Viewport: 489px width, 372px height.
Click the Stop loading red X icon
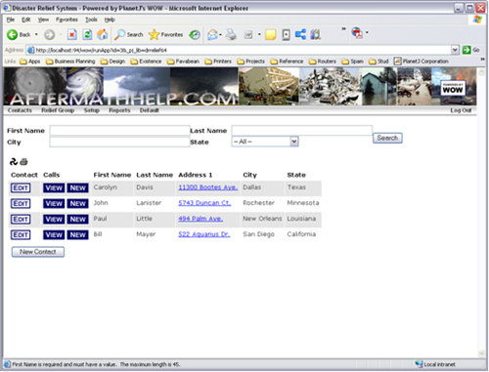tap(72, 34)
